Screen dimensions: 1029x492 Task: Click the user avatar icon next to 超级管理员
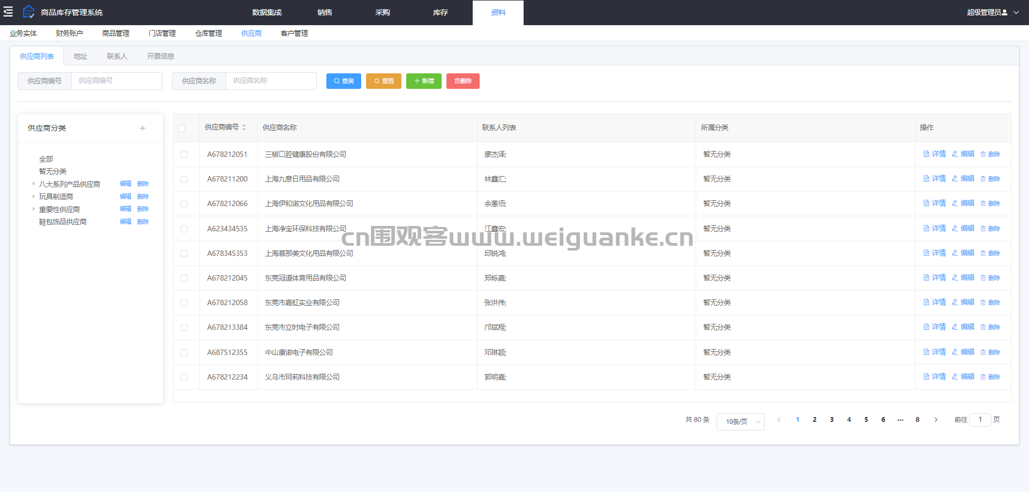(x=1004, y=12)
